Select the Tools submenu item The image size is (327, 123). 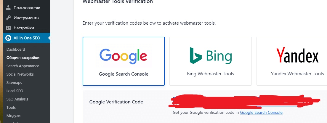click(11, 108)
